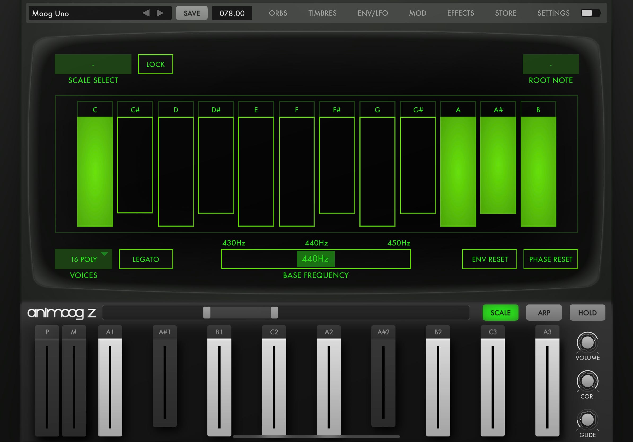633x442 pixels.
Task: Adjust the Glide knob
Action: point(587,420)
